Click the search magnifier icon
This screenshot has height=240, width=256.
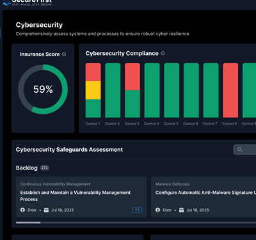click(x=240, y=150)
